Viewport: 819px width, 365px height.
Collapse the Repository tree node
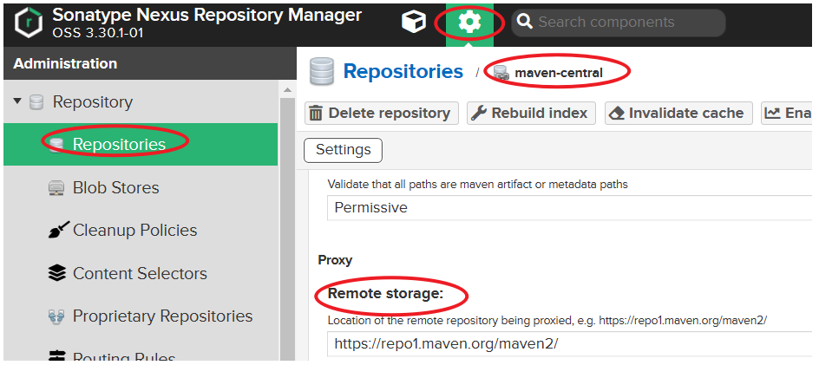tap(17, 102)
